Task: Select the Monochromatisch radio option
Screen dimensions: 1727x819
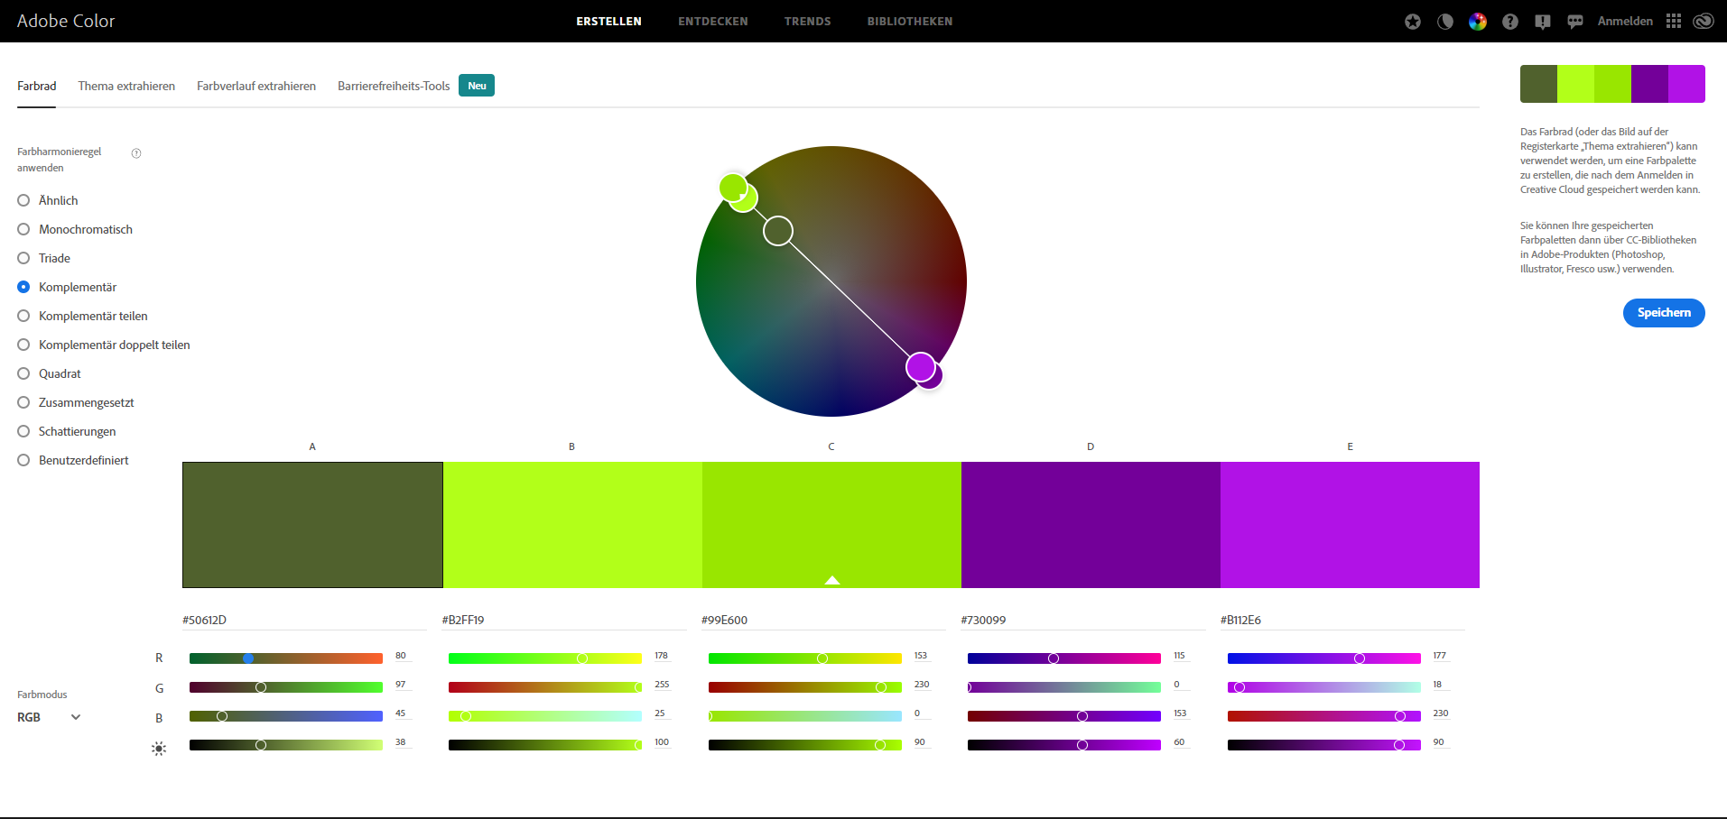Action: pyautogui.click(x=24, y=229)
